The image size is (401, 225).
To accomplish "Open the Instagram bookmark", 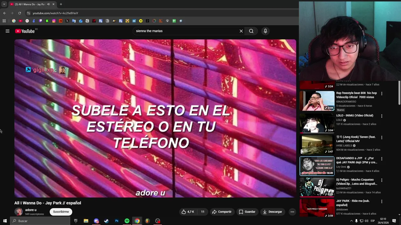I will (54, 21).
